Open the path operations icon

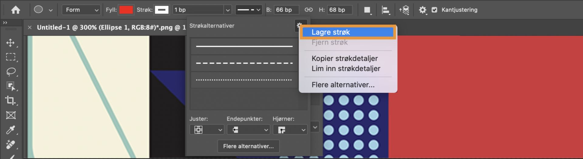point(368,10)
